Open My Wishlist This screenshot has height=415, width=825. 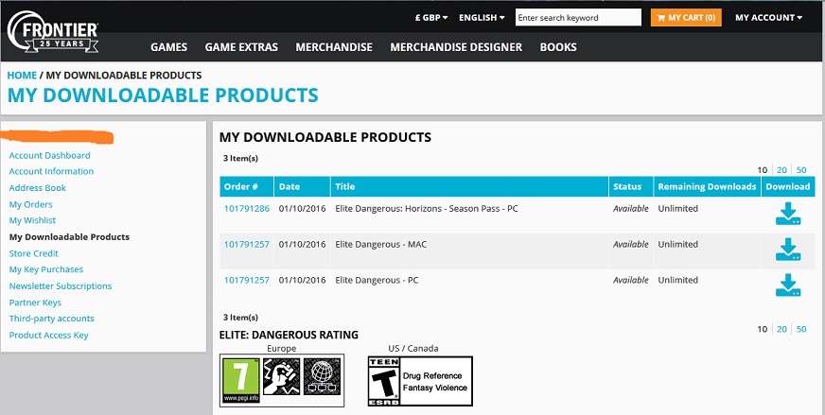coord(32,220)
